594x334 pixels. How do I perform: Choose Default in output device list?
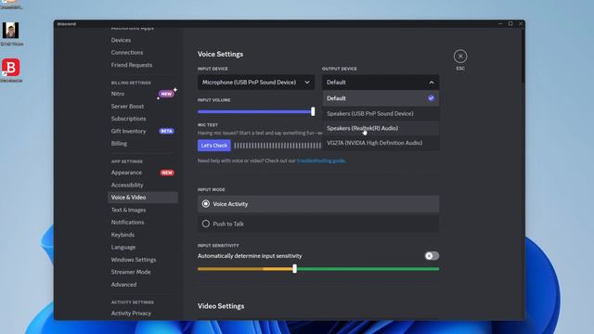381,98
